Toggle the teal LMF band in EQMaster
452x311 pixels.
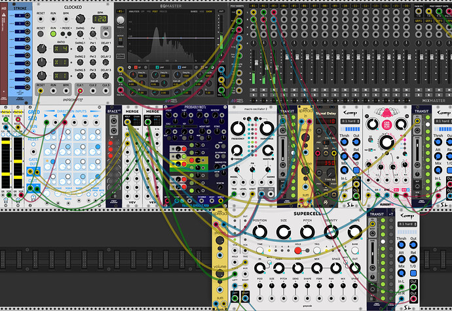tap(157, 67)
